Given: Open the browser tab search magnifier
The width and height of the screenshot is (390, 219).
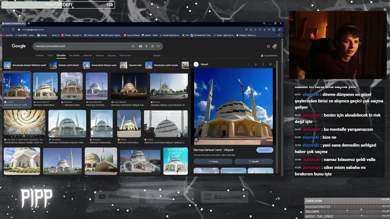Looking at the screenshot, I should [x=264, y=23].
